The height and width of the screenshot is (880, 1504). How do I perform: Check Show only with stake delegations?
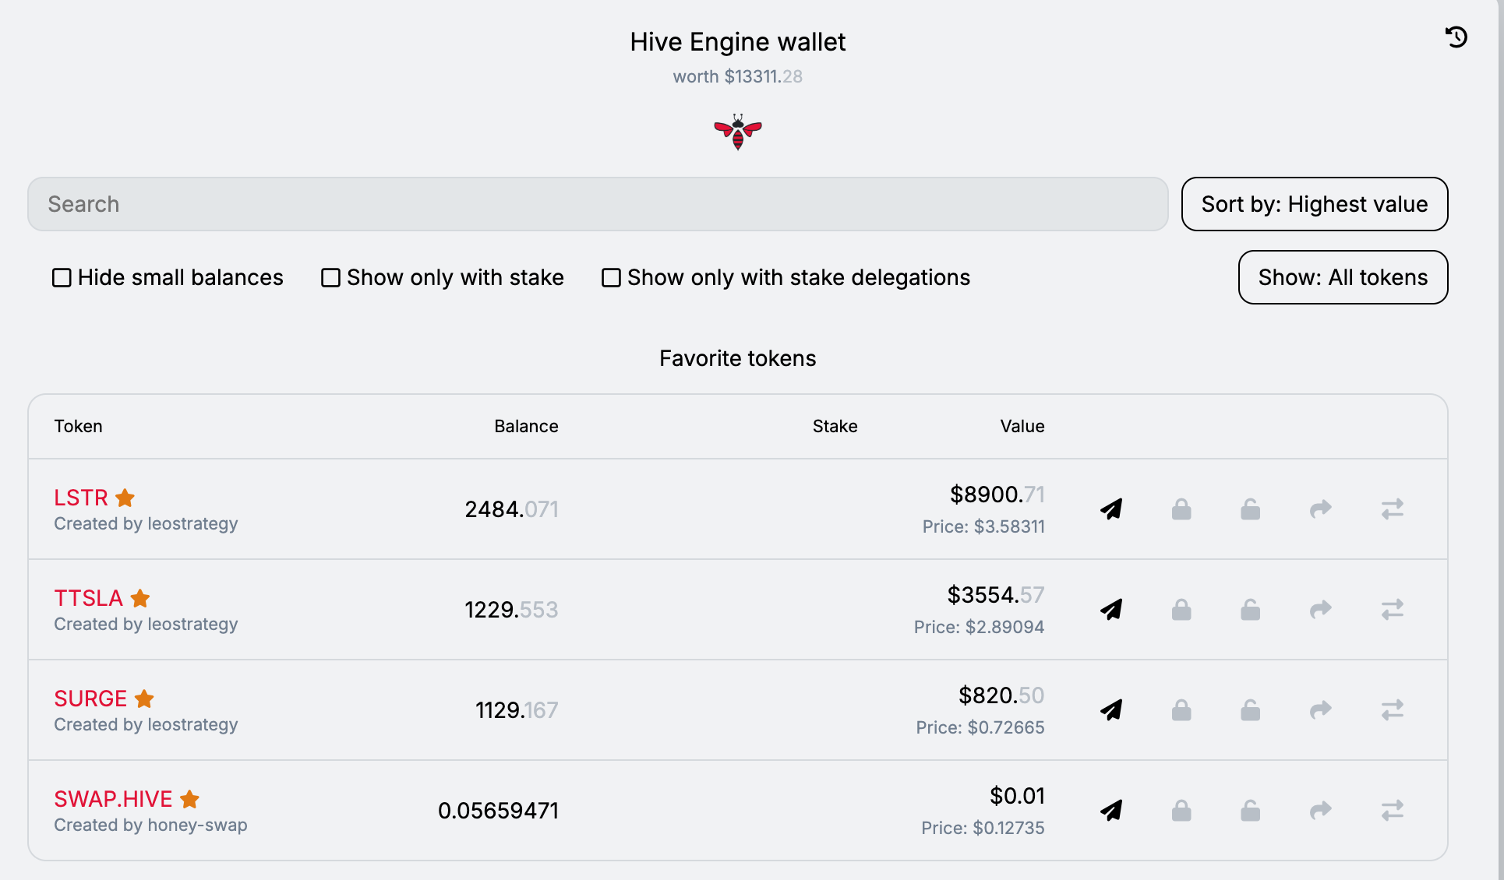[611, 278]
